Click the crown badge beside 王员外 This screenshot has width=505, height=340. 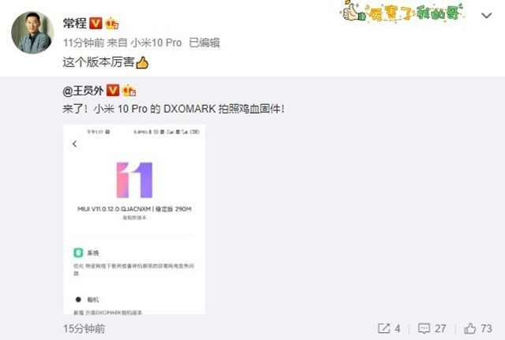tap(129, 91)
